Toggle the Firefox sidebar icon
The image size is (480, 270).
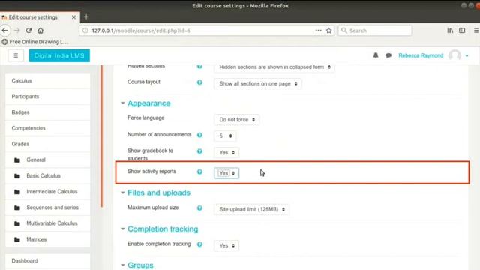pyautogui.click(x=462, y=31)
